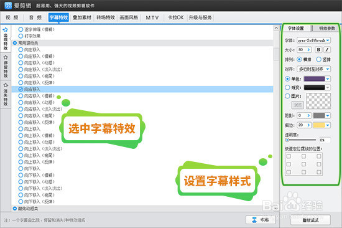Viewport: 342px width, 228px height.
Task: Choose 向左移入（反弹）effect
Action: (37, 82)
